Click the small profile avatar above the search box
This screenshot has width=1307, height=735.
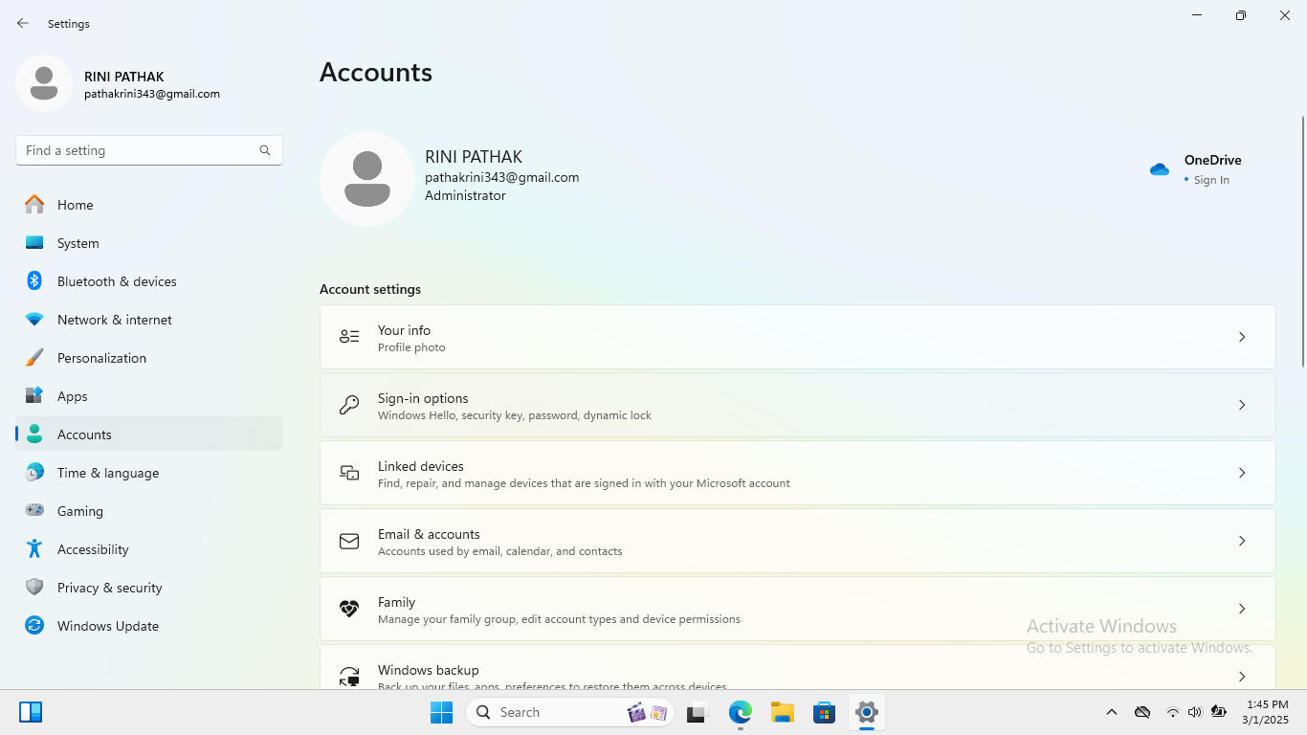pyautogui.click(x=44, y=83)
